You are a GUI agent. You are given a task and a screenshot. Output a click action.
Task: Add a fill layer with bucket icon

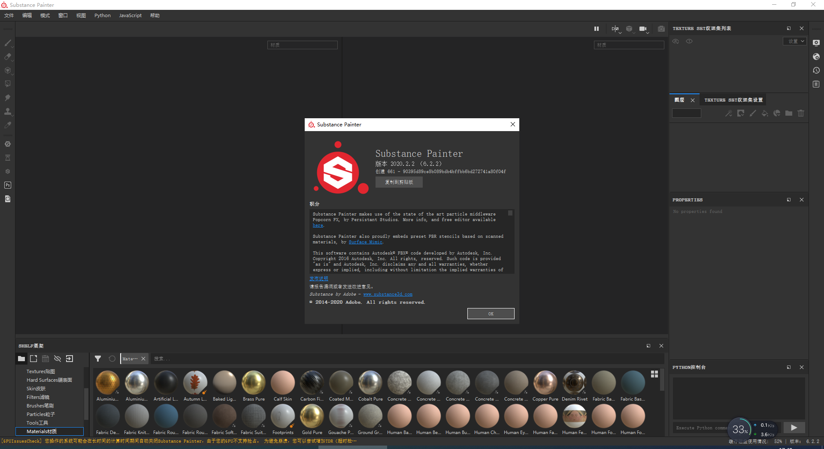coord(765,113)
